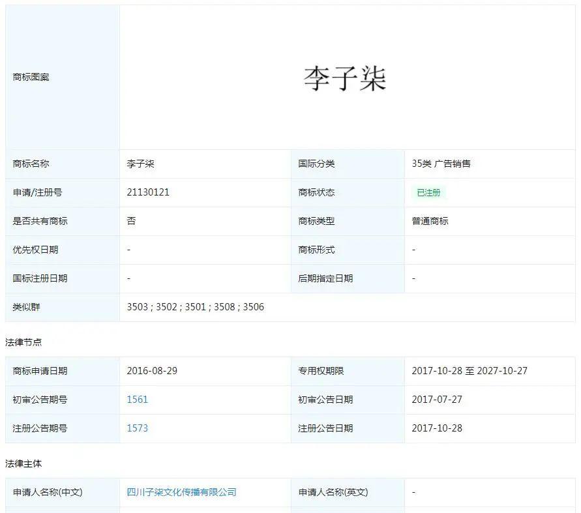
Task: Open 四川子柒文化传播有限公司 applicant link
Action: 181,492
